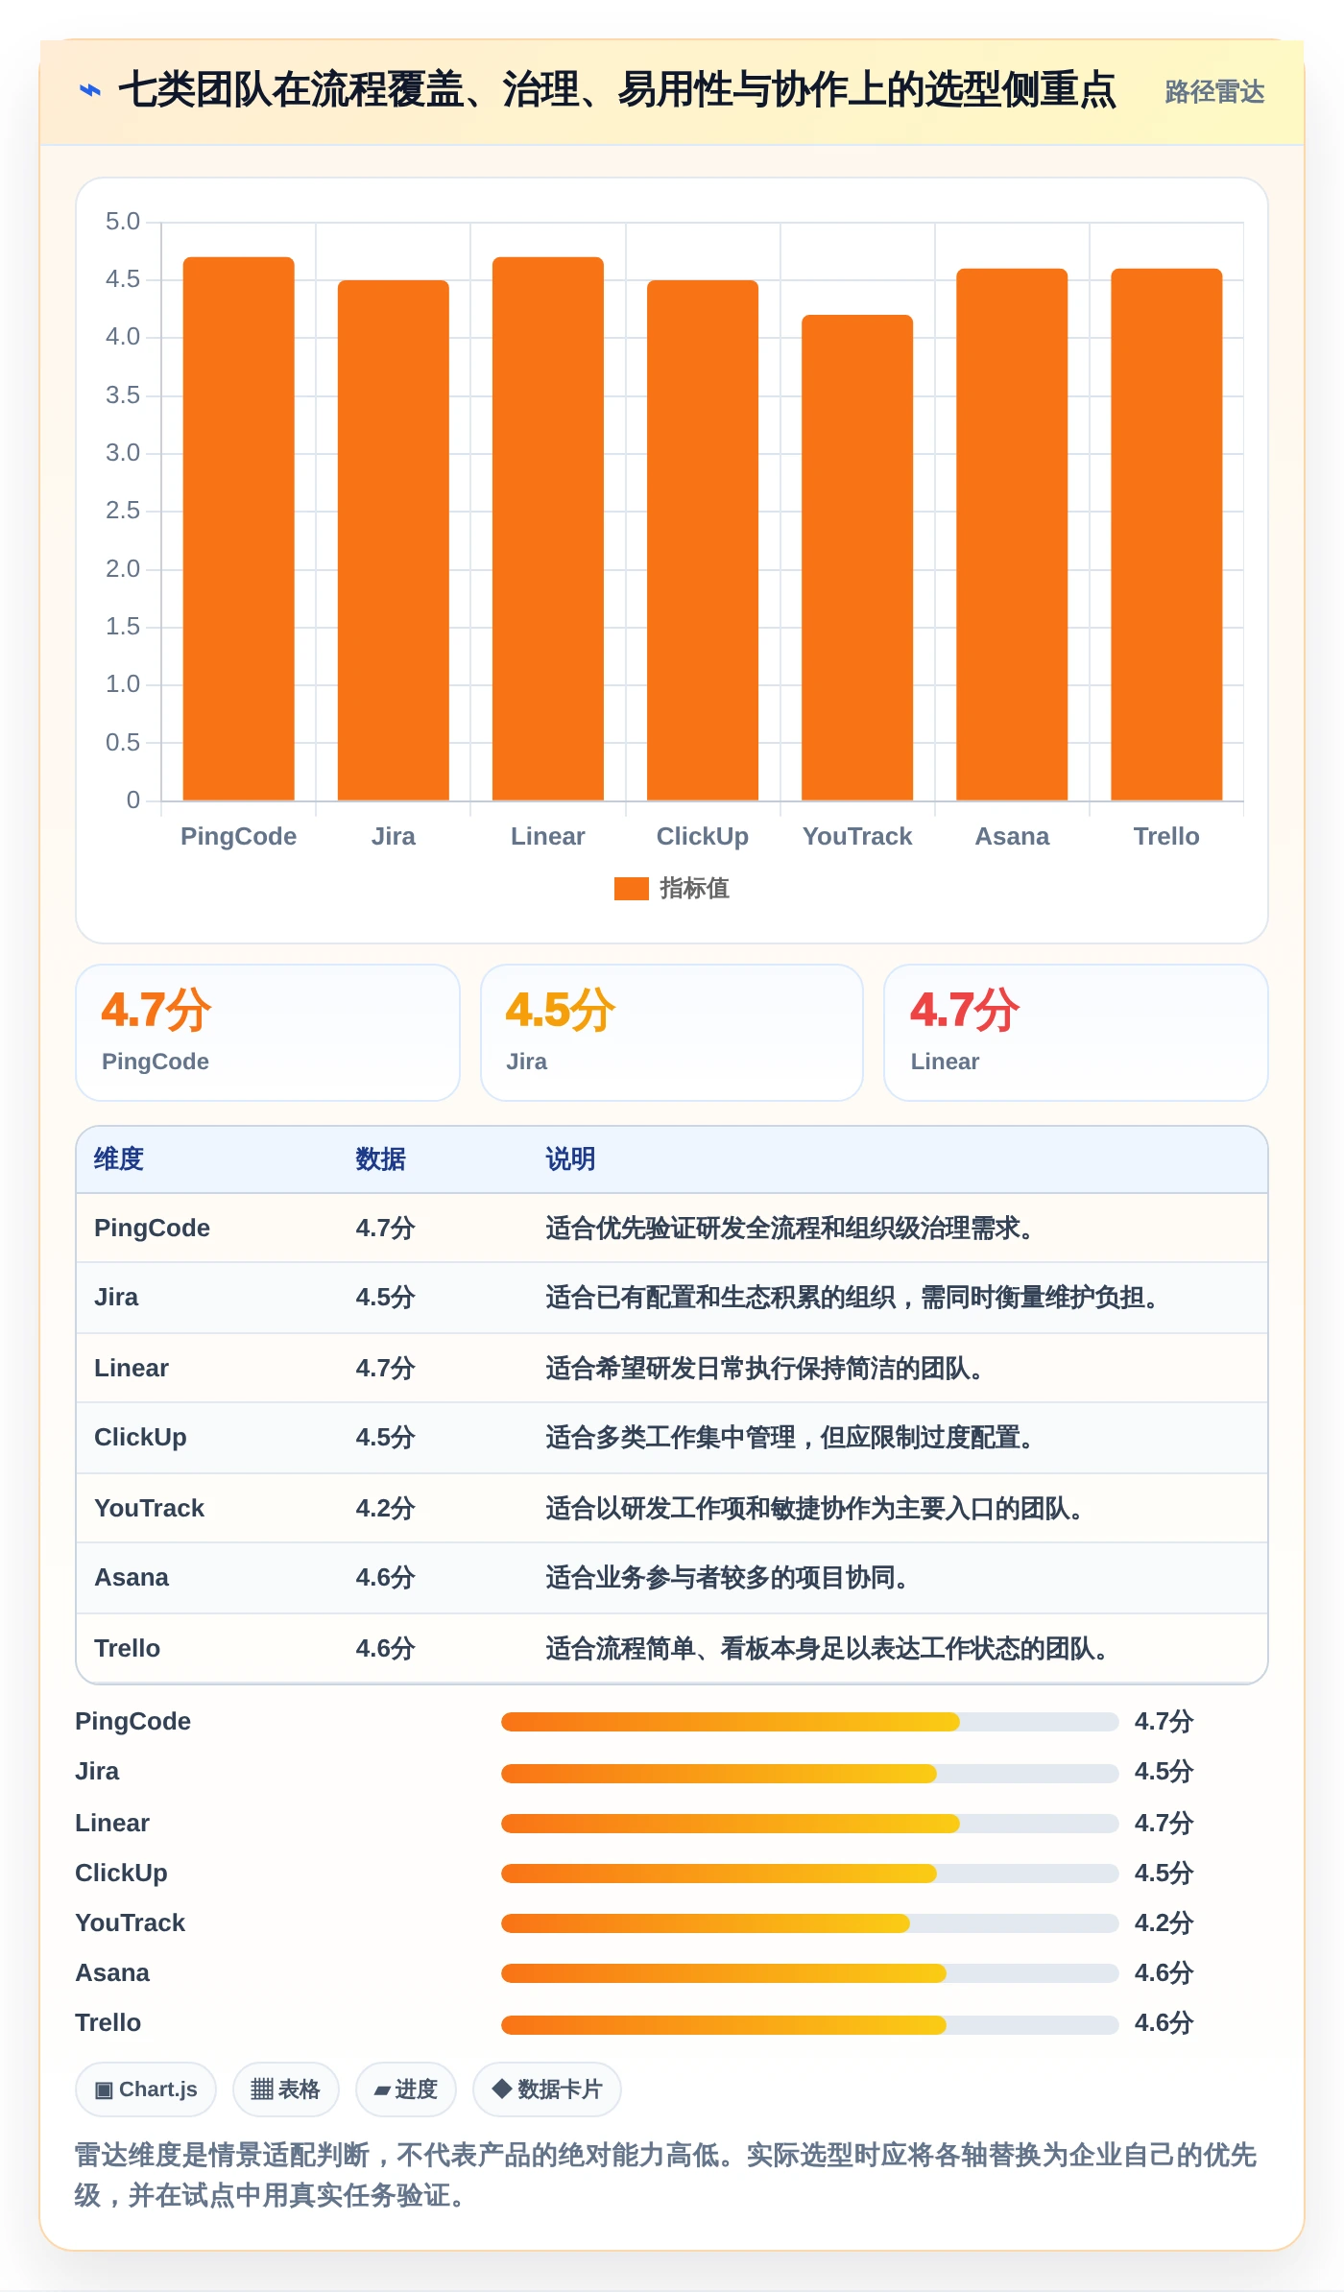Click the 4.2分 cell in YouTrack row
The image size is (1344, 2292).
[x=385, y=1508]
